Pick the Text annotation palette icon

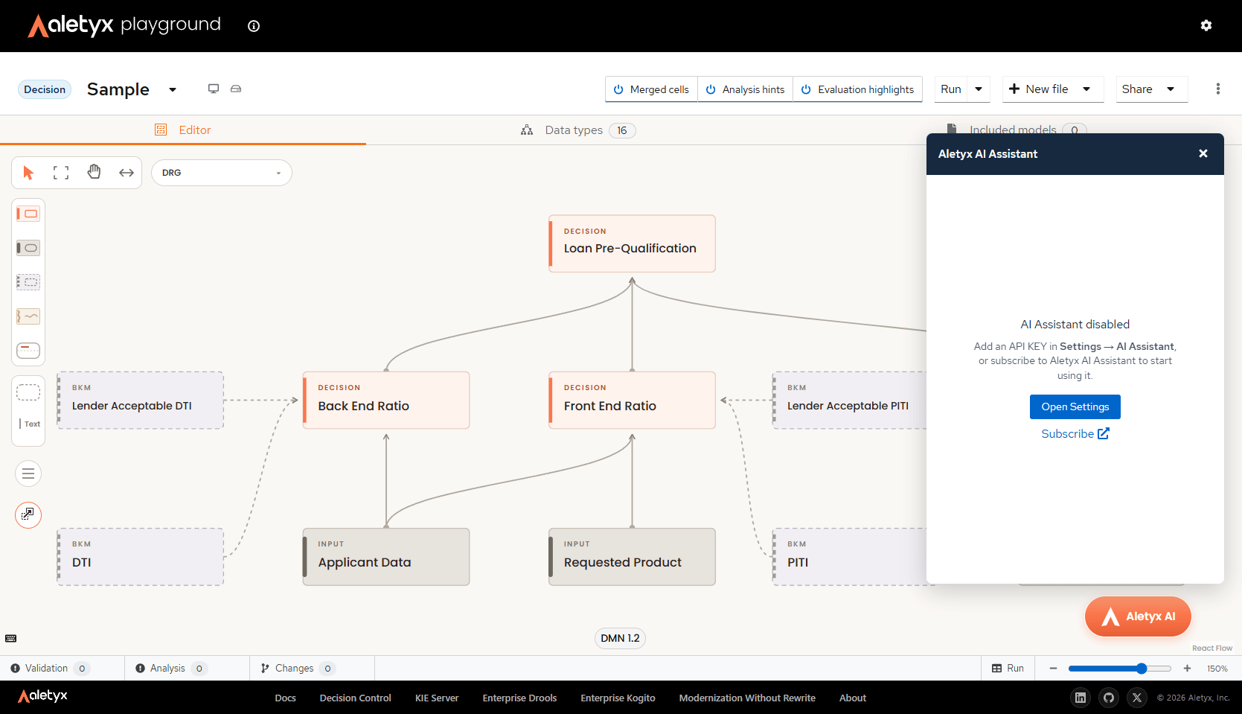(29, 424)
